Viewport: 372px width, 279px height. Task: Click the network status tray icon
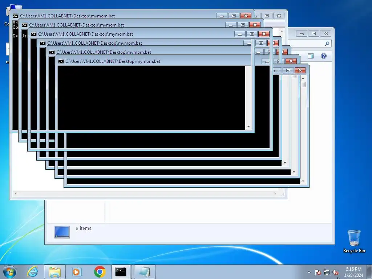[x=327, y=272]
